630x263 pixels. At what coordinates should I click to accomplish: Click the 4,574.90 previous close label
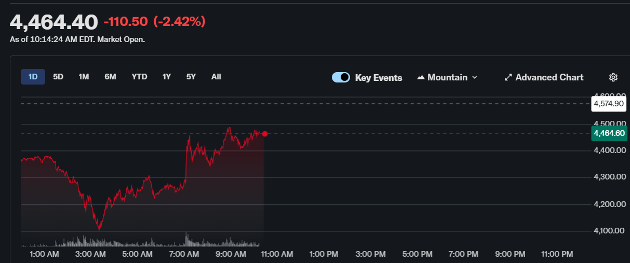pyautogui.click(x=608, y=104)
